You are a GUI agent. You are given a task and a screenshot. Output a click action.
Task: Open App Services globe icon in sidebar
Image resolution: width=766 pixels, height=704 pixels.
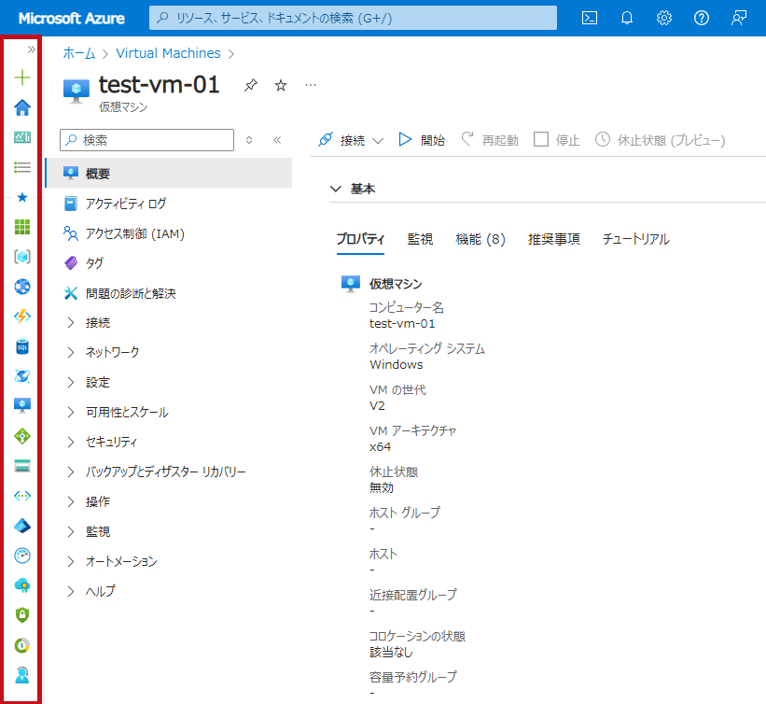point(22,287)
